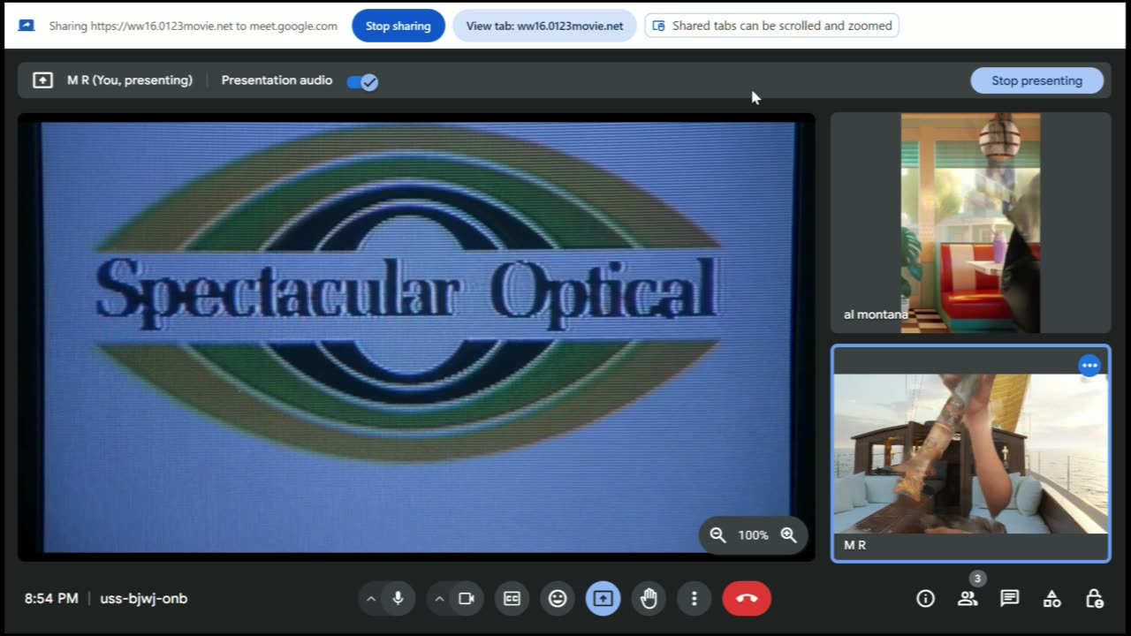
Task: Click the shared Spectacular Optical presentation
Action: click(416, 337)
